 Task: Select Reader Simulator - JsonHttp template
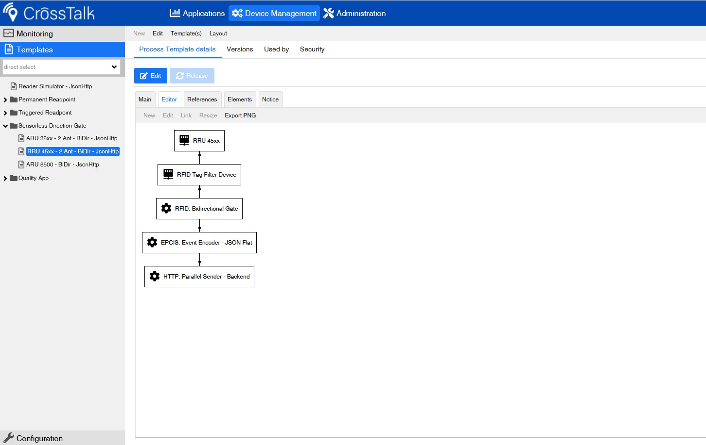55,86
